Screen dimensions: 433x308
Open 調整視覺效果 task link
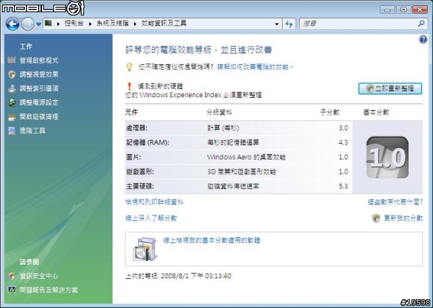39,74
